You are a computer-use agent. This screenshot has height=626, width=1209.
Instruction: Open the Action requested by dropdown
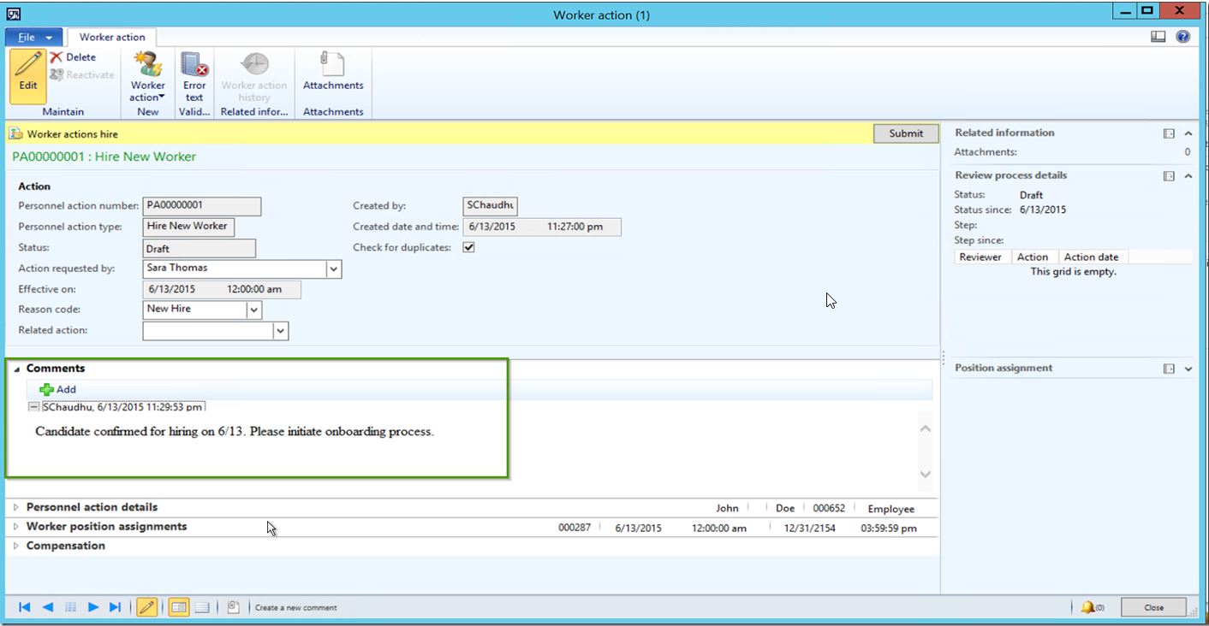pyautogui.click(x=334, y=269)
